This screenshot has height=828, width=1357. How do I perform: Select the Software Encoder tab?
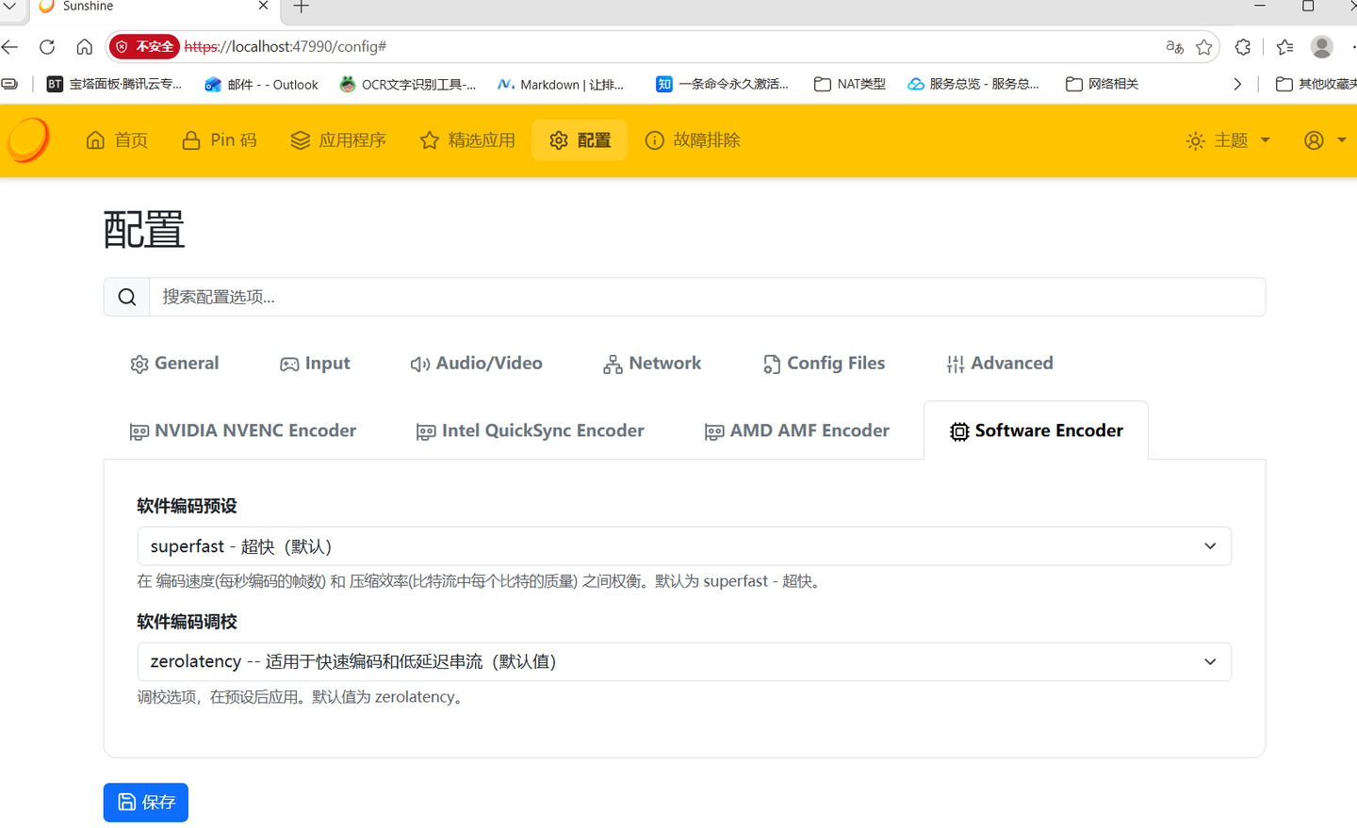click(1036, 430)
